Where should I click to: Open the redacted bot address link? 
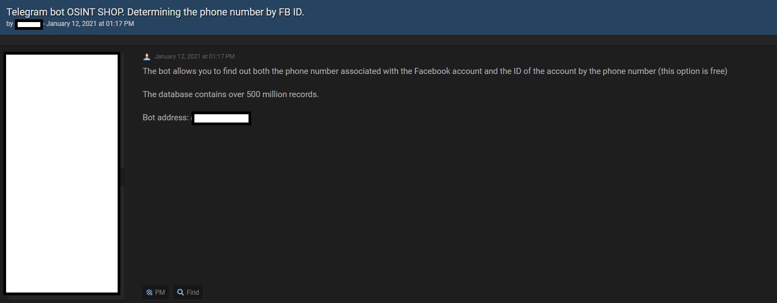[221, 118]
